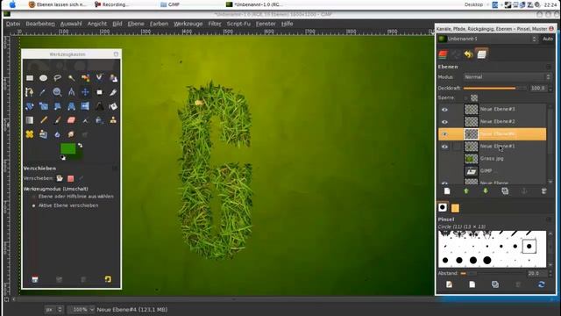Select the Clone stamp tool

[113, 120]
